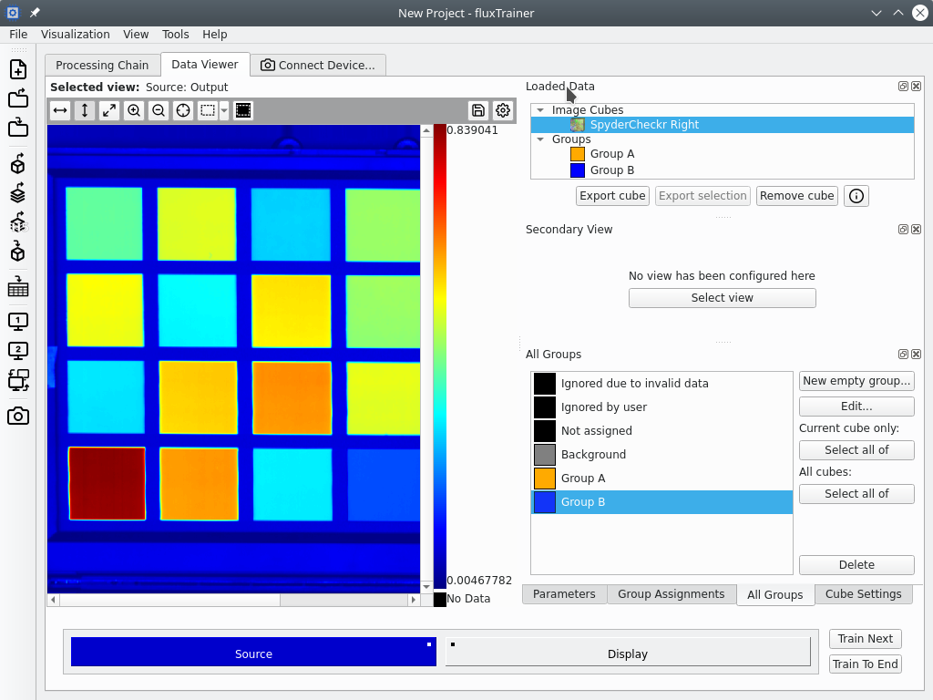The height and width of the screenshot is (700, 933).
Task: Click the open project folder icon
Action: [18, 98]
